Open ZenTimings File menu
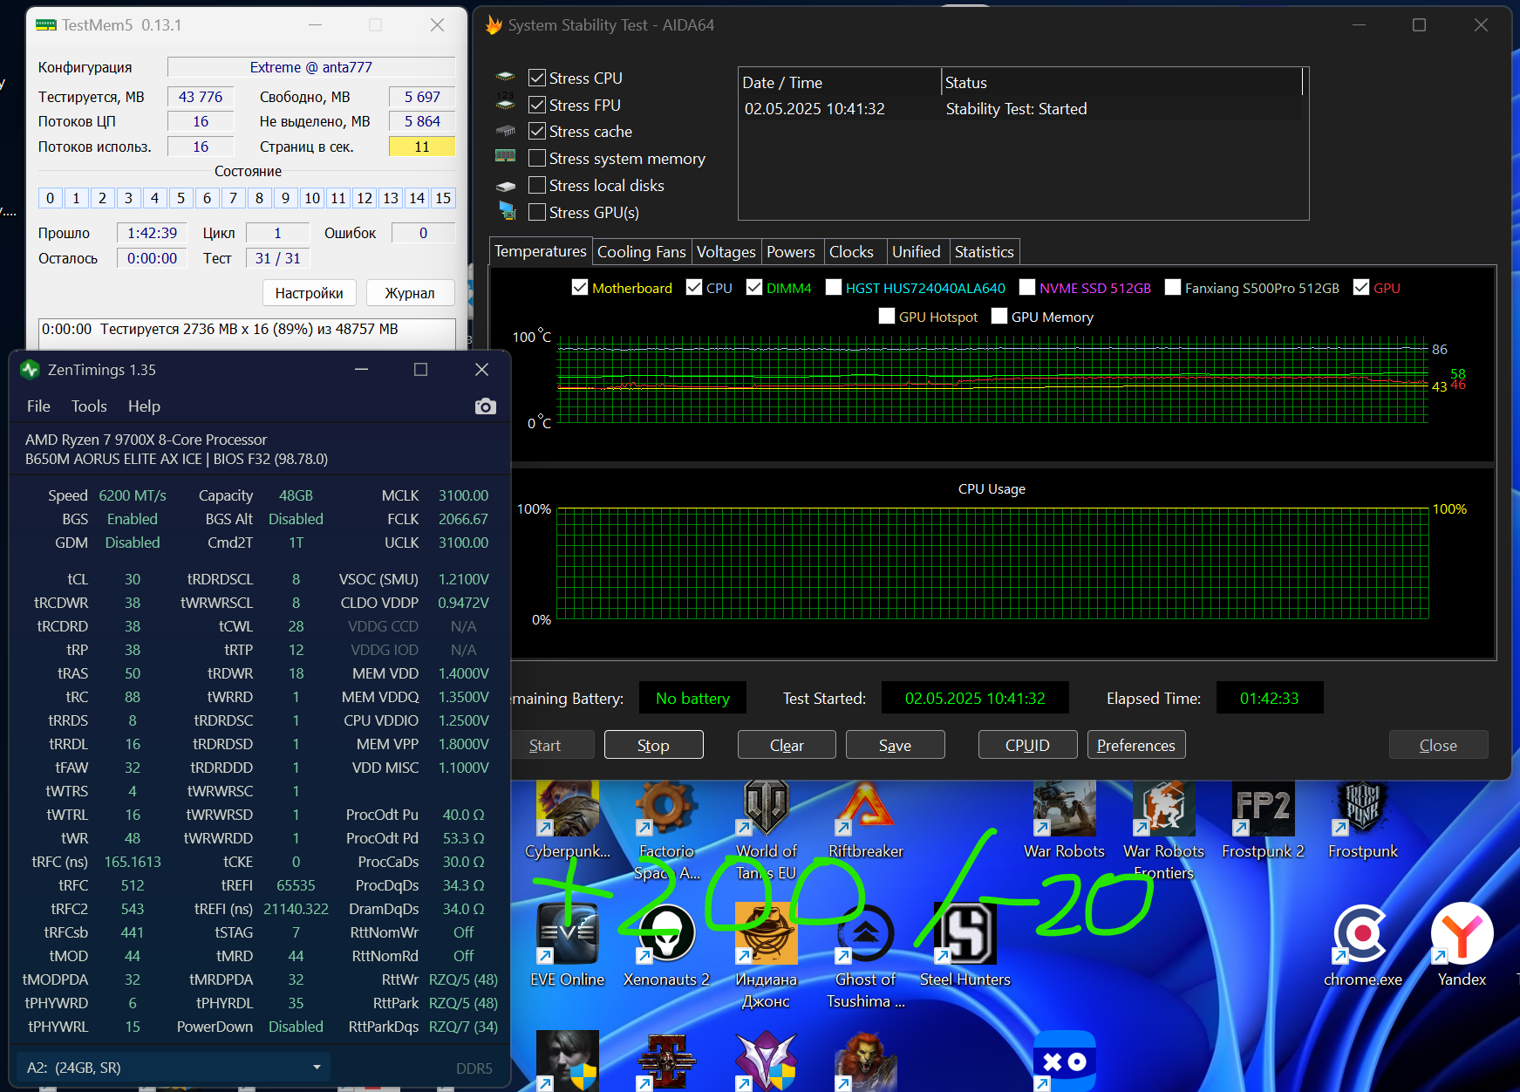This screenshot has width=1520, height=1092. tap(38, 406)
